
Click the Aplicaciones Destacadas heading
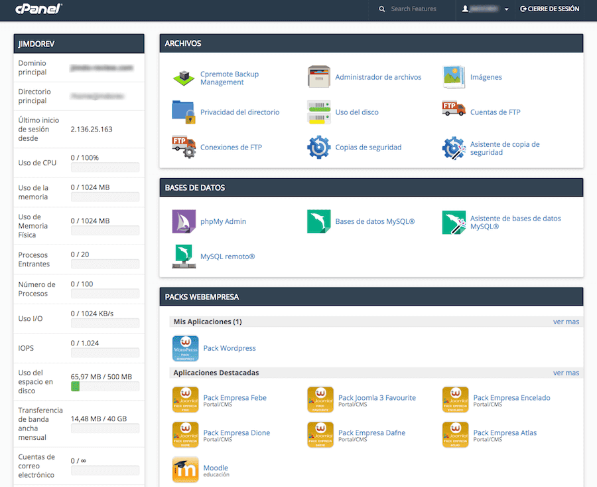click(216, 373)
